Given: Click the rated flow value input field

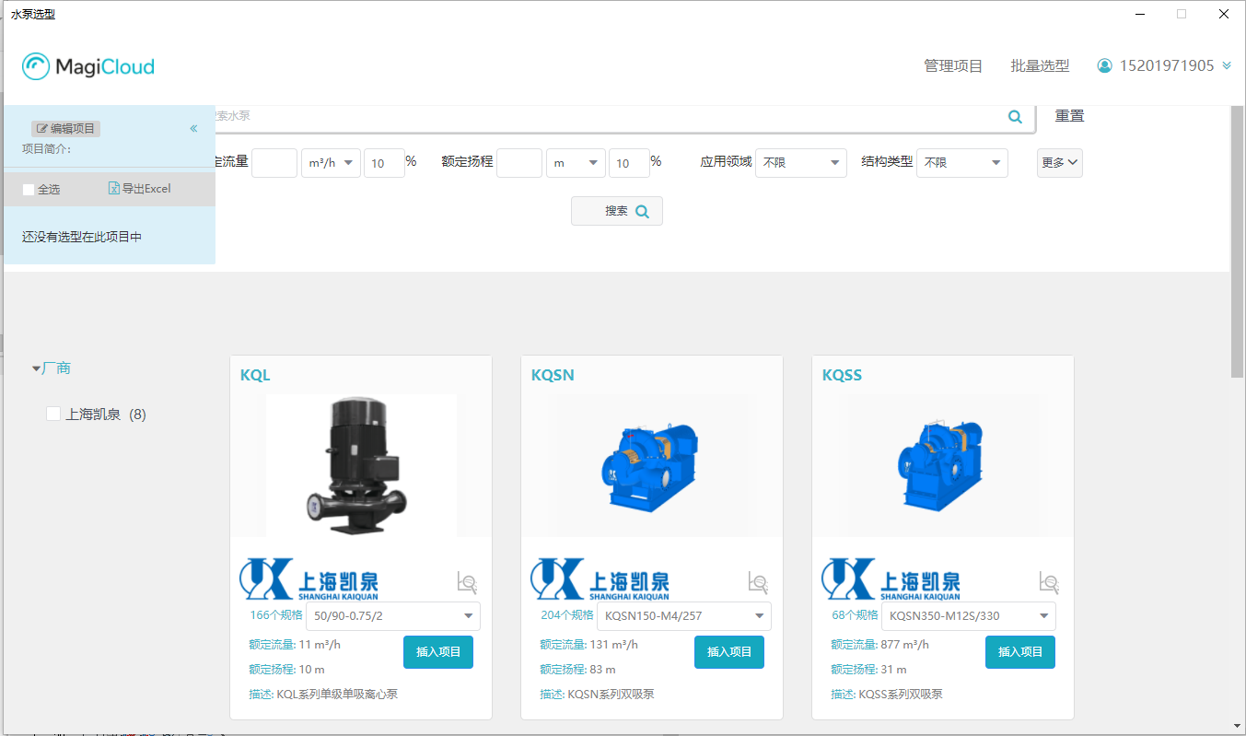Looking at the screenshot, I should 274,163.
